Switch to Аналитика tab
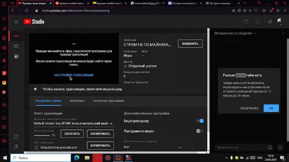This screenshot has width=289, height=162. point(77,101)
